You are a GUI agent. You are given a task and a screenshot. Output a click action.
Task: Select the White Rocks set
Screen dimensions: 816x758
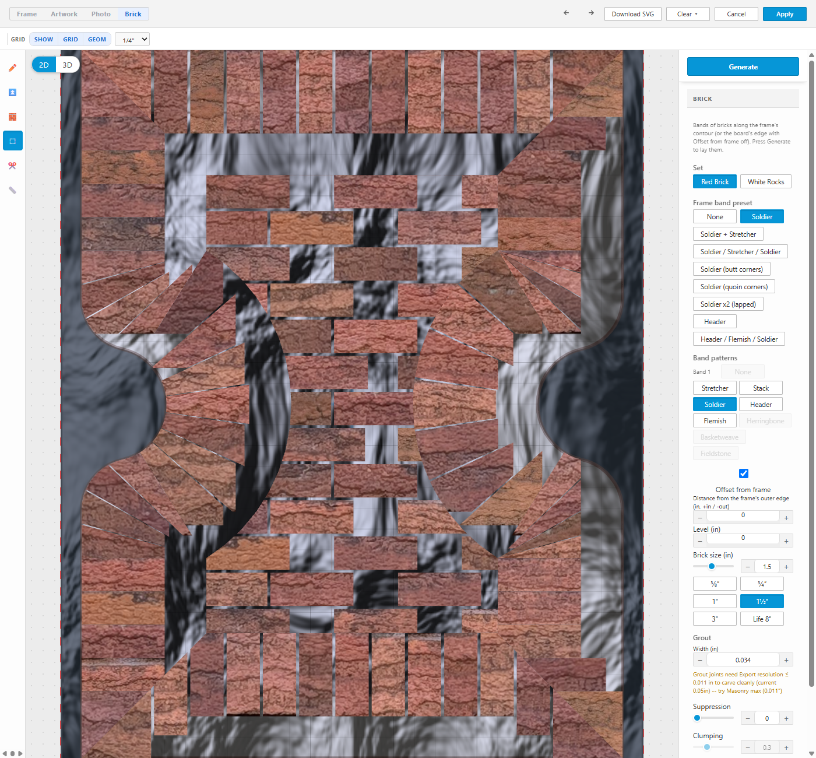(x=766, y=182)
